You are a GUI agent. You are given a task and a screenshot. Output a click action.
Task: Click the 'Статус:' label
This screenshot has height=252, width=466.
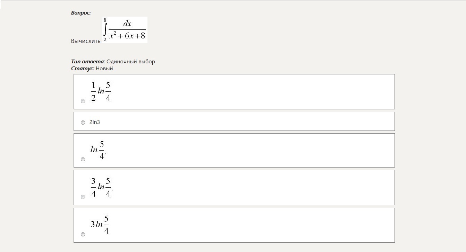click(83, 69)
